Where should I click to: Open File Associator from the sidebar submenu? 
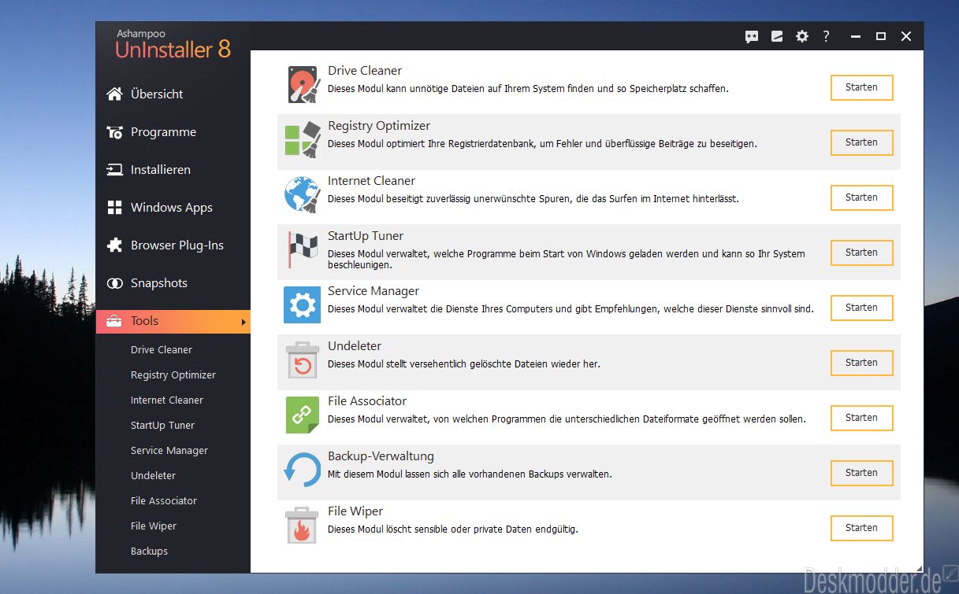click(x=164, y=501)
